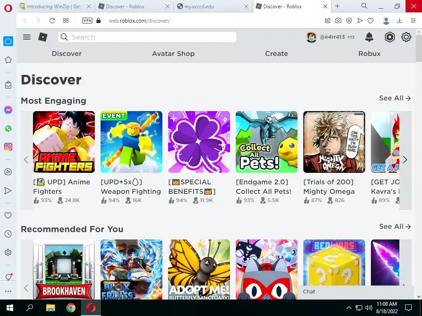Add page to bookmarks heart icon
The width and height of the screenshot is (422, 316).
pyautogui.click(x=370, y=21)
